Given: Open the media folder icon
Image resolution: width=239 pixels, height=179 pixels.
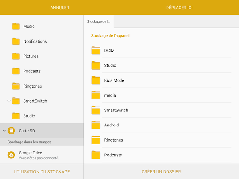Looking at the screenshot, I should point(96,95).
